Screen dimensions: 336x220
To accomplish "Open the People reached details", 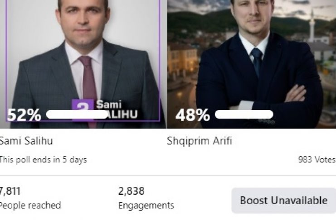I will point(30,205).
